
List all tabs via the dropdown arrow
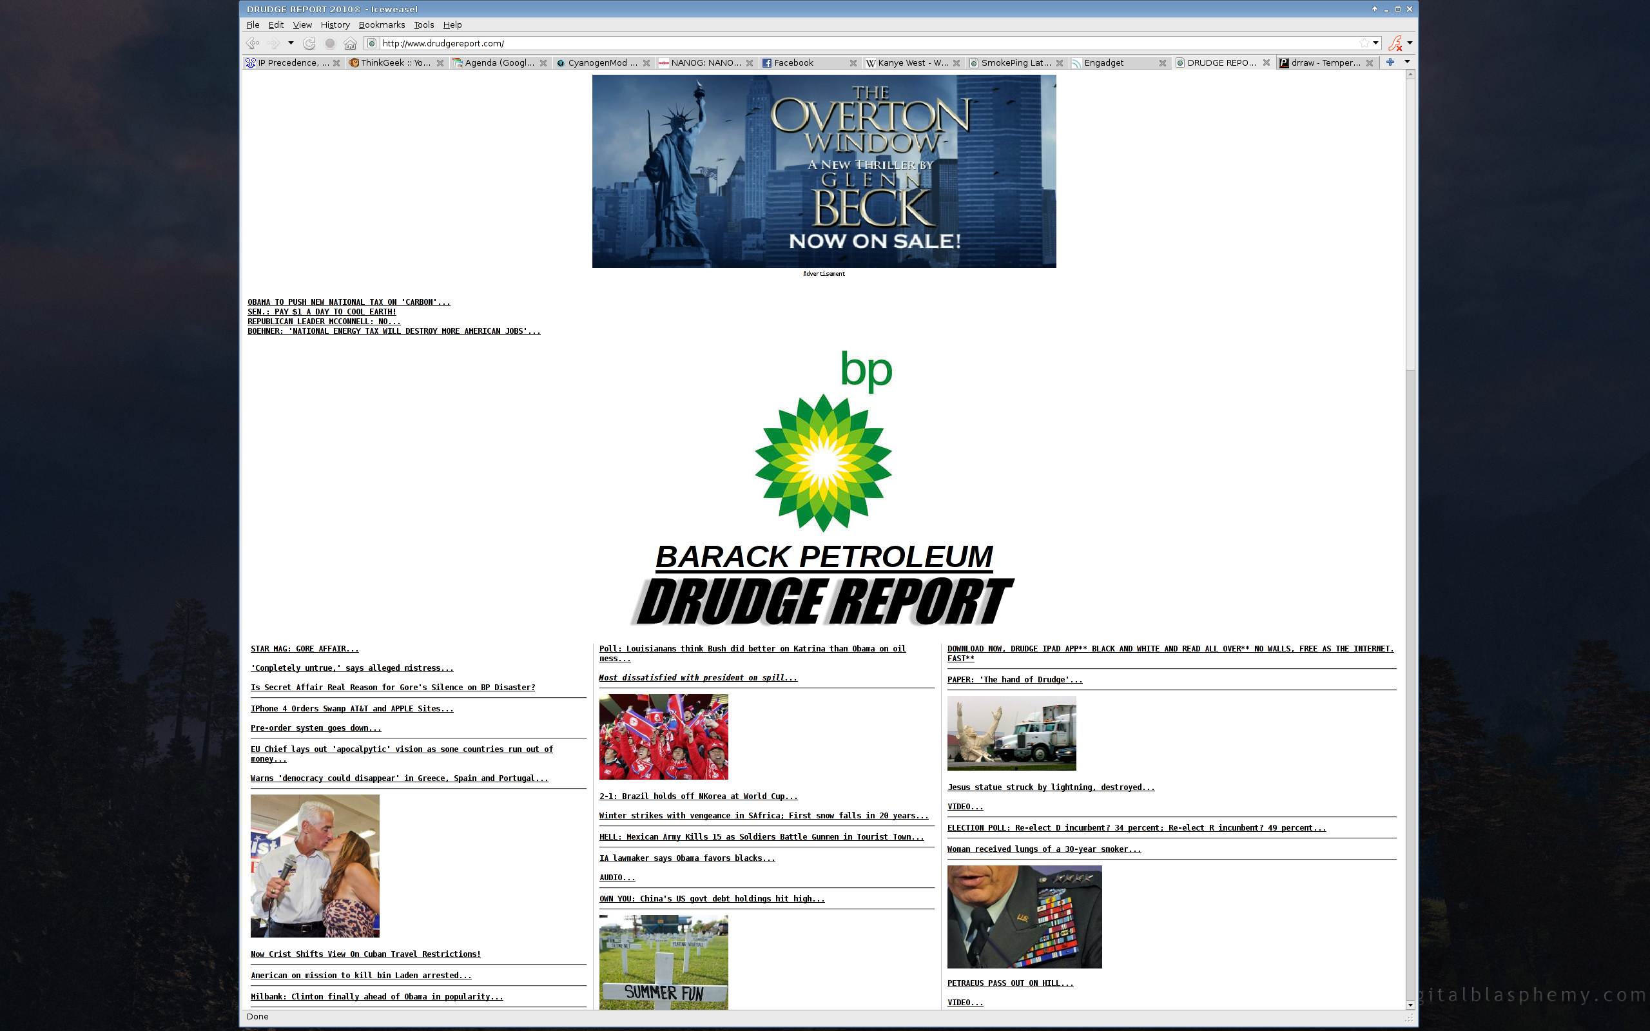pyautogui.click(x=1407, y=62)
